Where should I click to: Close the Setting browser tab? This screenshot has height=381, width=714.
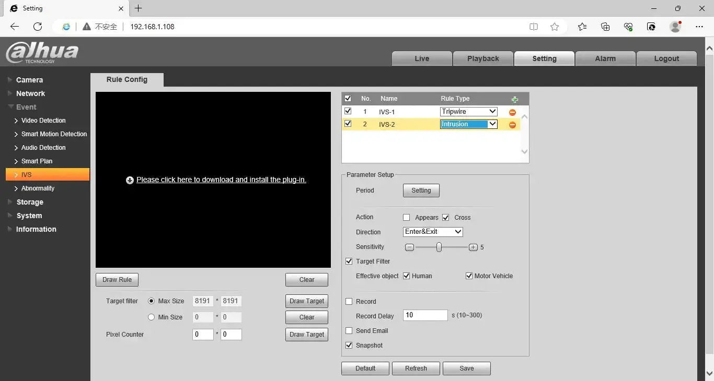click(121, 8)
